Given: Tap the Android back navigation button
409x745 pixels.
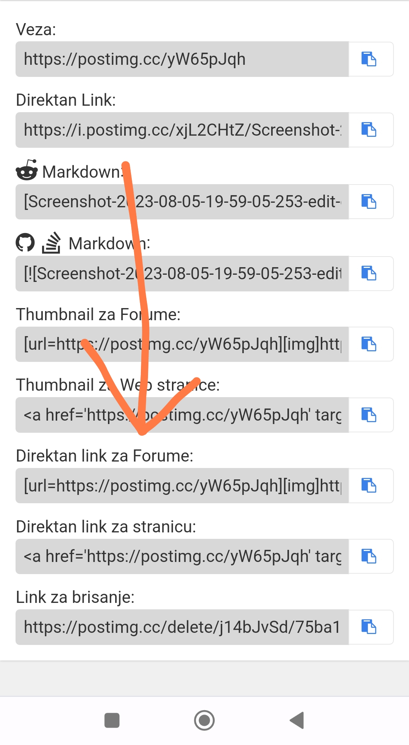Looking at the screenshot, I should click(297, 720).
